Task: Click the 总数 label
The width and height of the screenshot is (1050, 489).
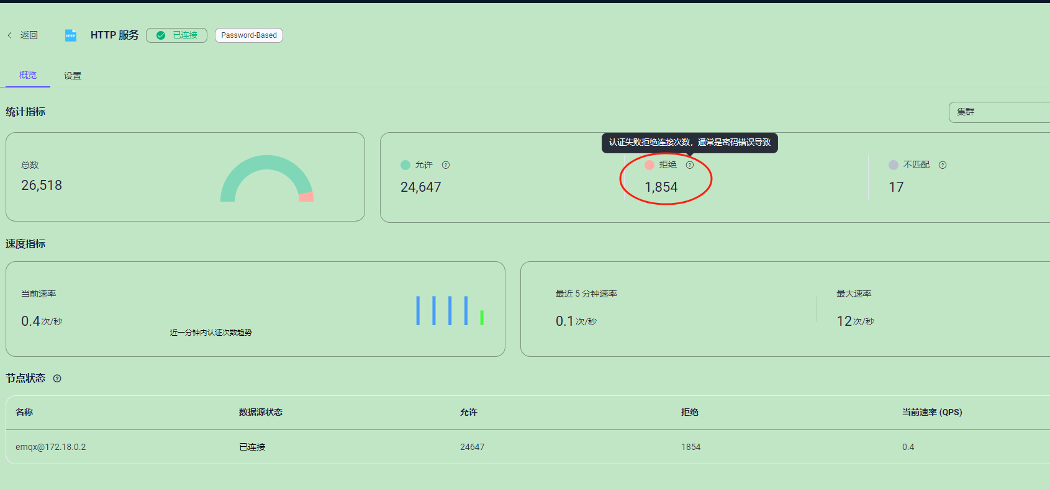Action: point(30,165)
